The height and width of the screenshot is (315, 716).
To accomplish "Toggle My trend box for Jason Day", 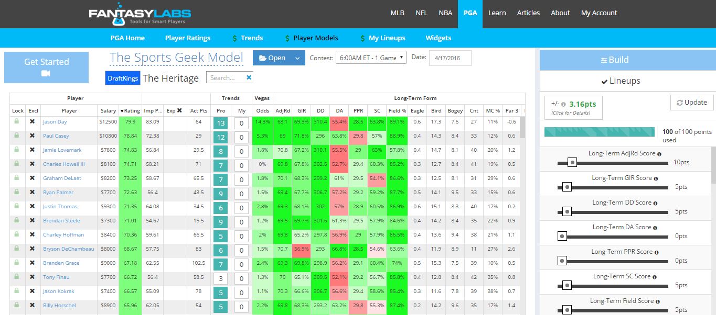I will coord(241,123).
